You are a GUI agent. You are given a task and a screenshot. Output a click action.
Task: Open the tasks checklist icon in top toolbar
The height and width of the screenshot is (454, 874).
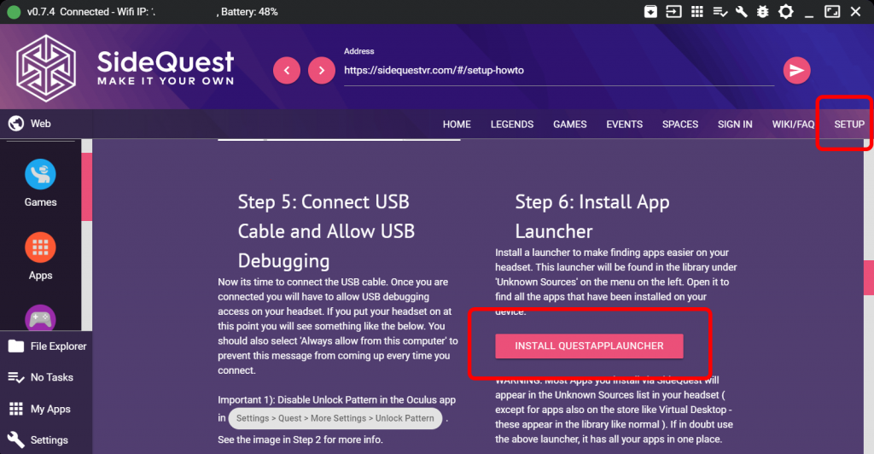[x=720, y=12]
